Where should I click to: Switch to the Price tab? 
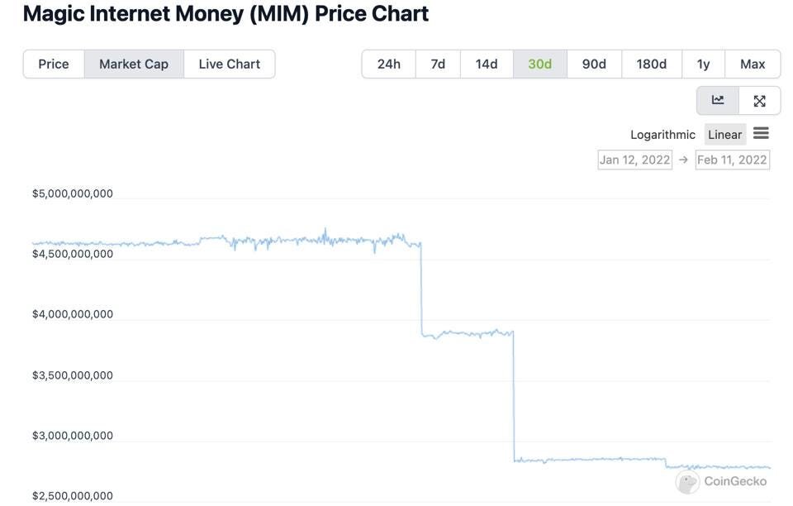(54, 64)
